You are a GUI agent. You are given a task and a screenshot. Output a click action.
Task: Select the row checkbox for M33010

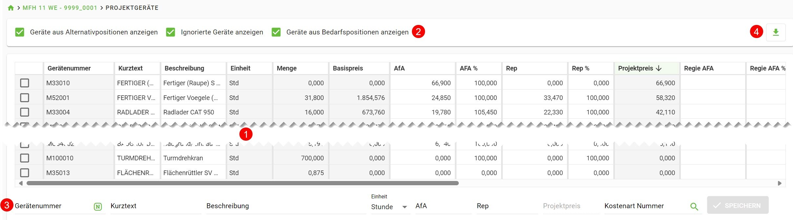[x=25, y=83]
